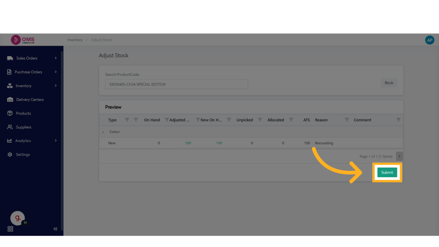Click the round 'g.' badge with 11

(18, 218)
